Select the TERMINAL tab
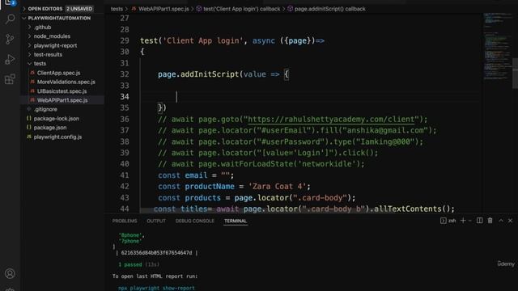 coord(236,221)
